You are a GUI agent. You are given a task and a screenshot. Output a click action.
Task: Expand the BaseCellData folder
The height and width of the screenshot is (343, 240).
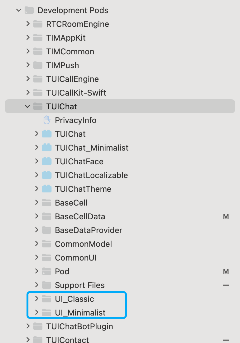[36, 216]
